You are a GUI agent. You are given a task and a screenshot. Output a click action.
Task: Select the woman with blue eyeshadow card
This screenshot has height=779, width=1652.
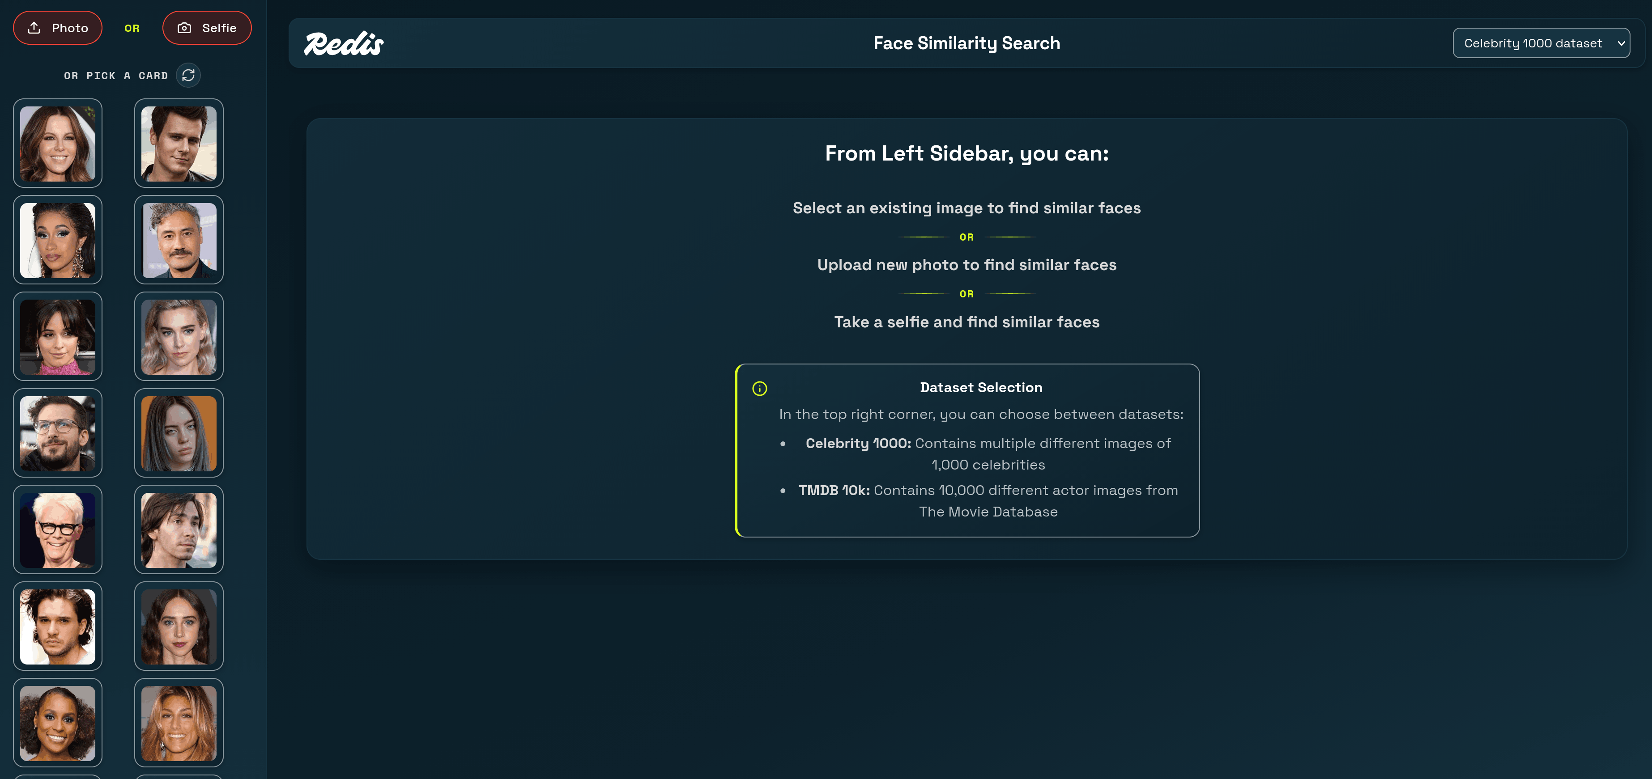58,723
